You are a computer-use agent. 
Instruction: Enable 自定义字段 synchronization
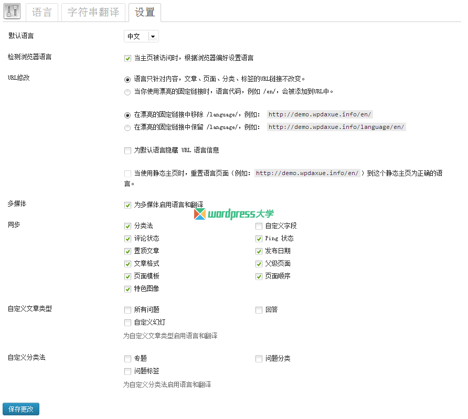[x=259, y=225]
